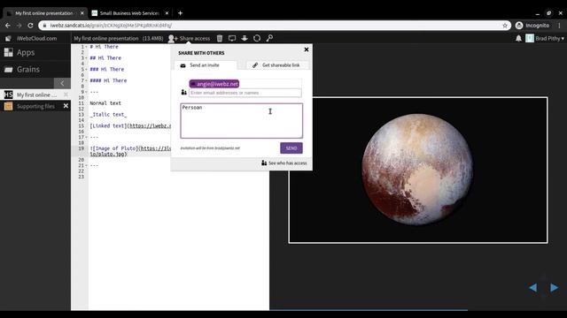Click the '_Italic text_' line in editor
Viewport: 567px width, 318px height.
click(108, 115)
